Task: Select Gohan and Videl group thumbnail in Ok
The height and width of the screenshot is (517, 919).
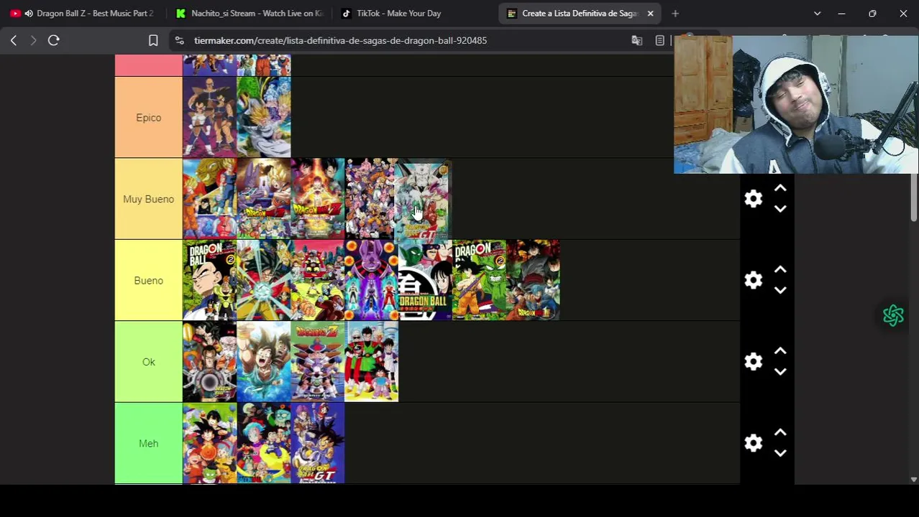Action: coord(372,362)
